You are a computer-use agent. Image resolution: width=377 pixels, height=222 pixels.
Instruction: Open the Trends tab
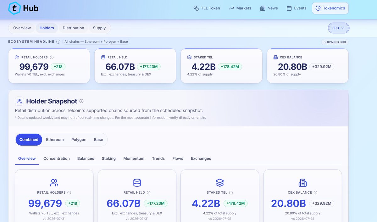point(158,158)
